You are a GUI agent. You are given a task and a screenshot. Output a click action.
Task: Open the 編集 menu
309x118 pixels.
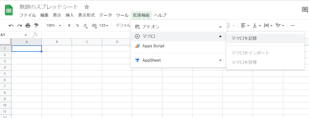coord(44,15)
